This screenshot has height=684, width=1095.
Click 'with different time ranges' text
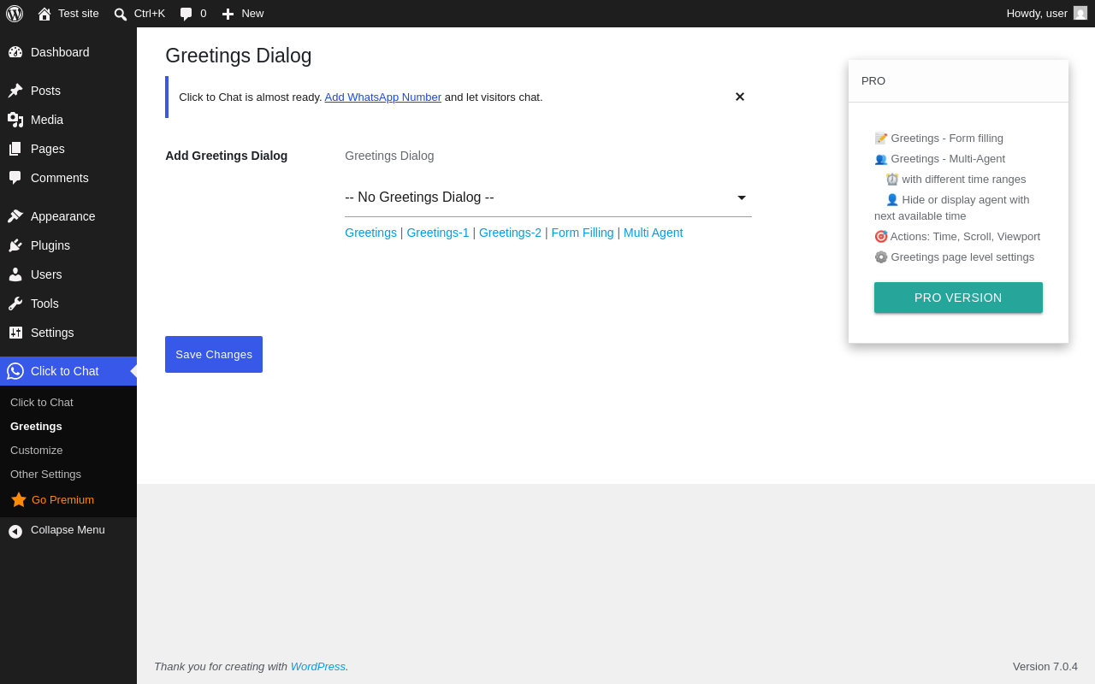964,179
